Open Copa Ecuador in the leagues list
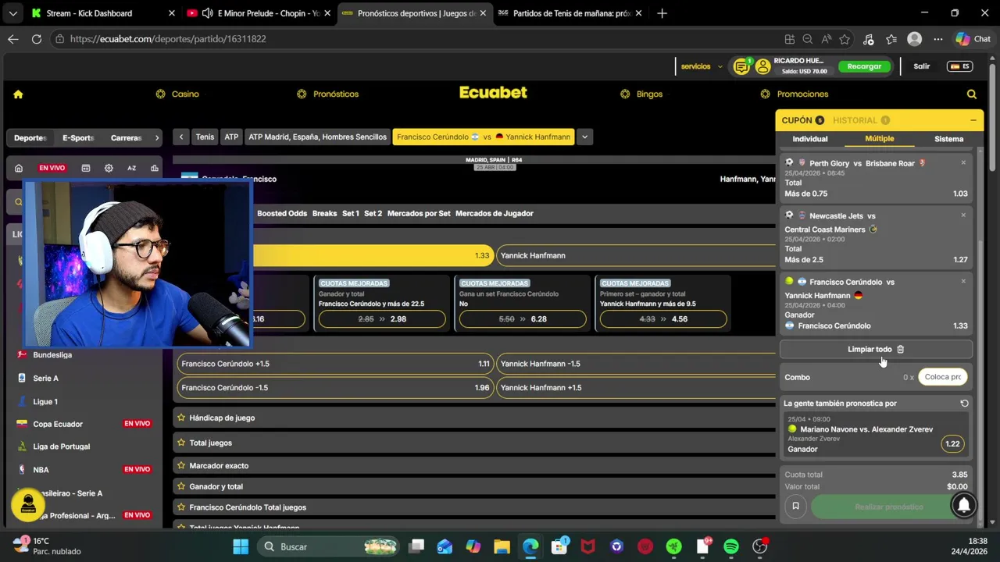Viewport: 1000px width, 562px height. pos(58,424)
